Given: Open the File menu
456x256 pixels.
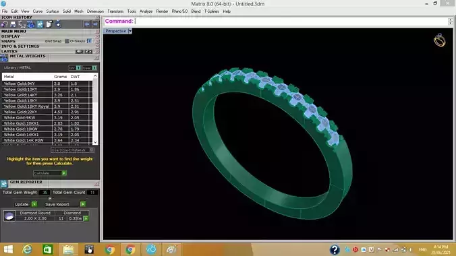Looking at the screenshot, I should click(x=5, y=11).
